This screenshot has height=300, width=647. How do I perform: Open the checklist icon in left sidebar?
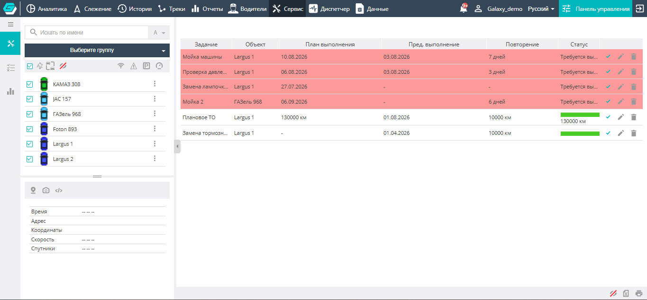(x=10, y=68)
